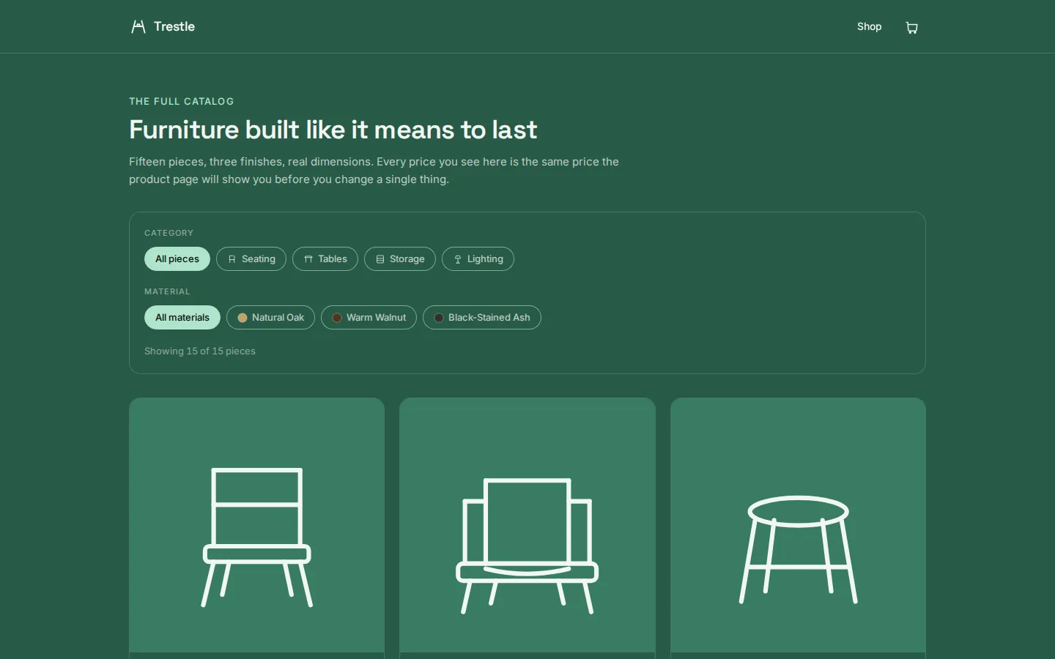The height and width of the screenshot is (659, 1055).
Task: Click the Trestle logo icon
Action: click(138, 26)
